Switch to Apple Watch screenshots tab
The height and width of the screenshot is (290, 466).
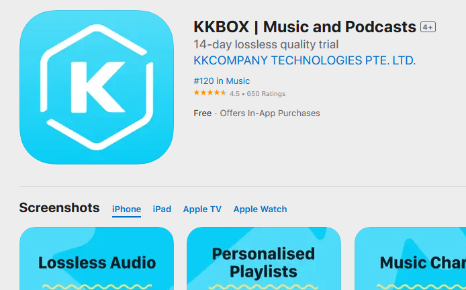click(x=260, y=209)
